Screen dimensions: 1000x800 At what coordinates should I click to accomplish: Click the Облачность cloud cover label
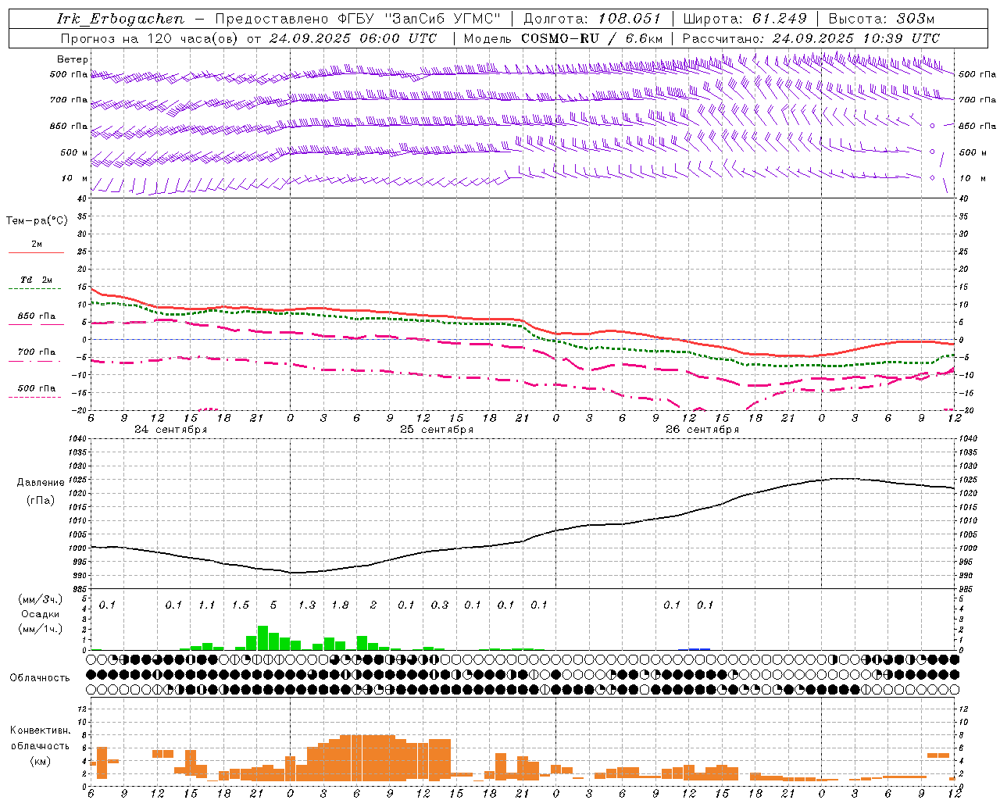click(40, 678)
